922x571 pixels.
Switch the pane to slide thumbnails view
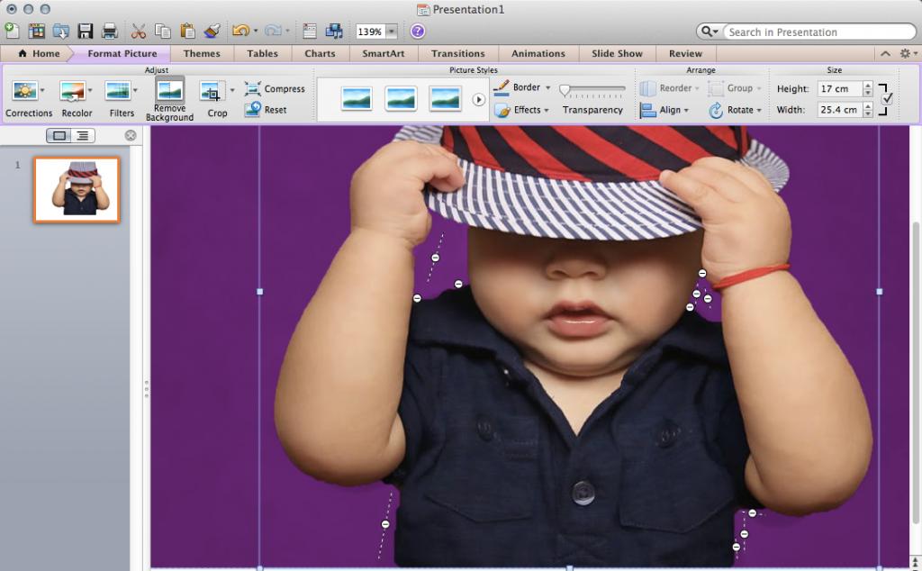[59, 136]
